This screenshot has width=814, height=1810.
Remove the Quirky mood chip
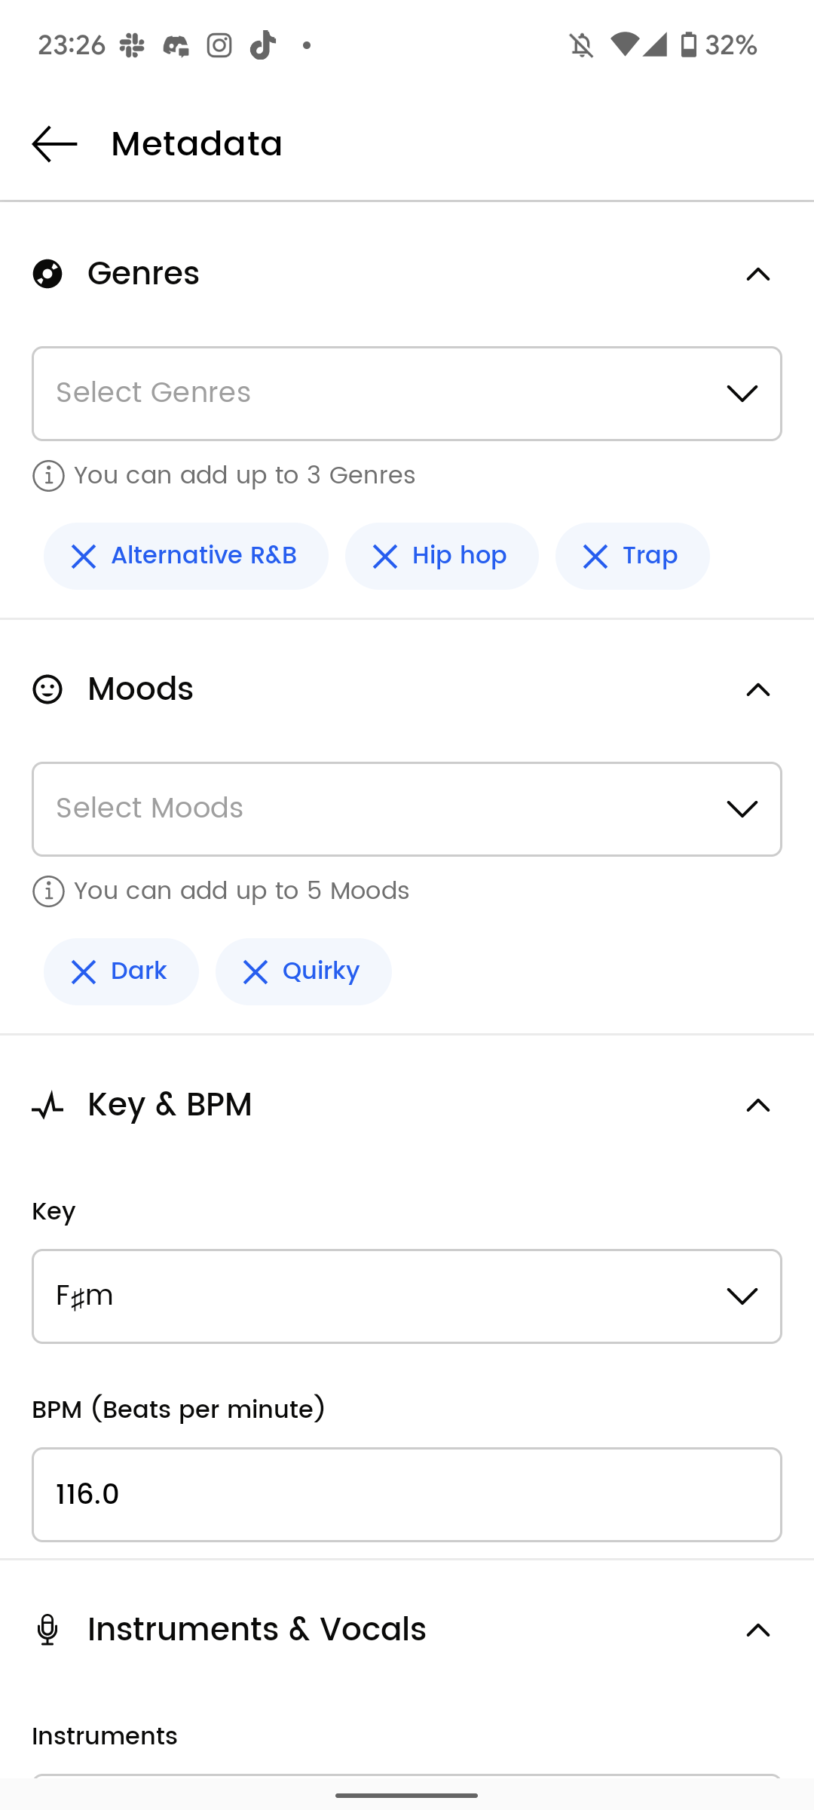pyautogui.click(x=255, y=972)
